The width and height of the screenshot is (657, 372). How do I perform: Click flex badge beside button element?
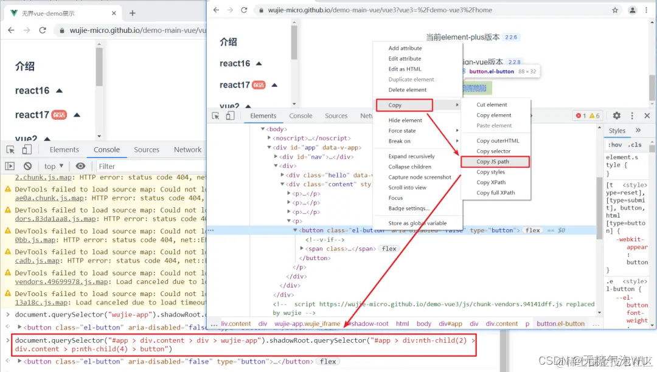coord(533,230)
